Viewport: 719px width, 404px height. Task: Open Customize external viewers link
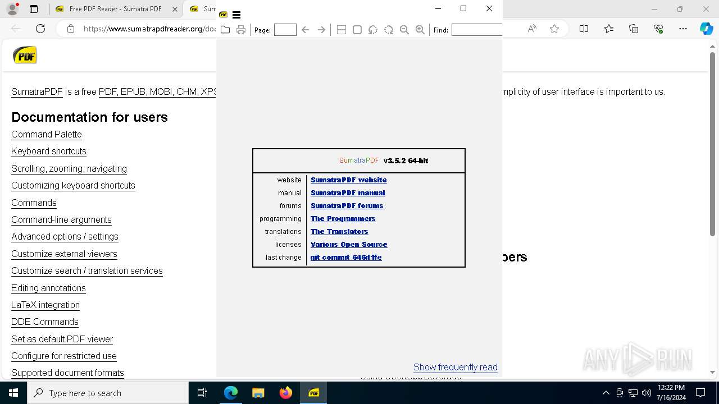click(64, 254)
